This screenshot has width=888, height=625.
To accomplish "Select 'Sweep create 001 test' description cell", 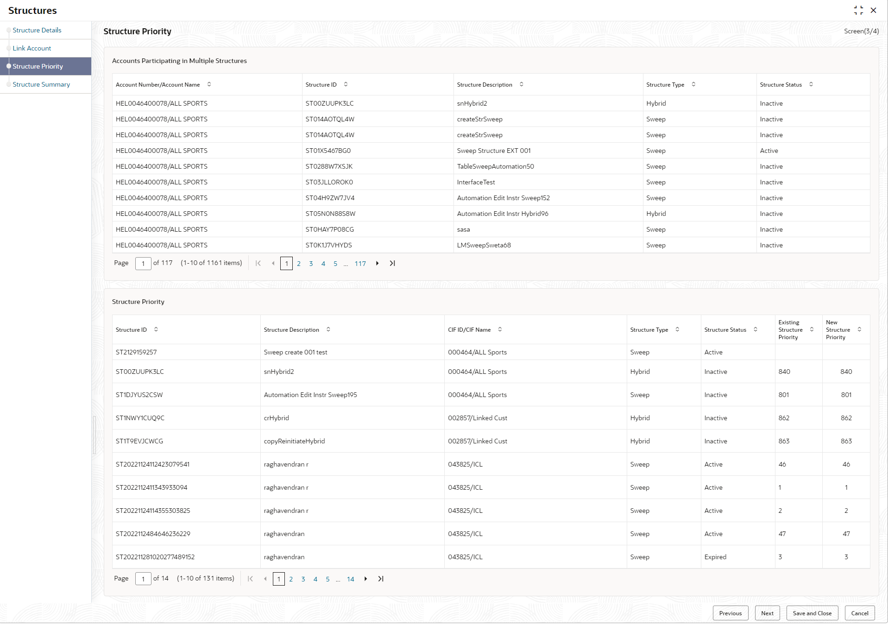I will [352, 352].
